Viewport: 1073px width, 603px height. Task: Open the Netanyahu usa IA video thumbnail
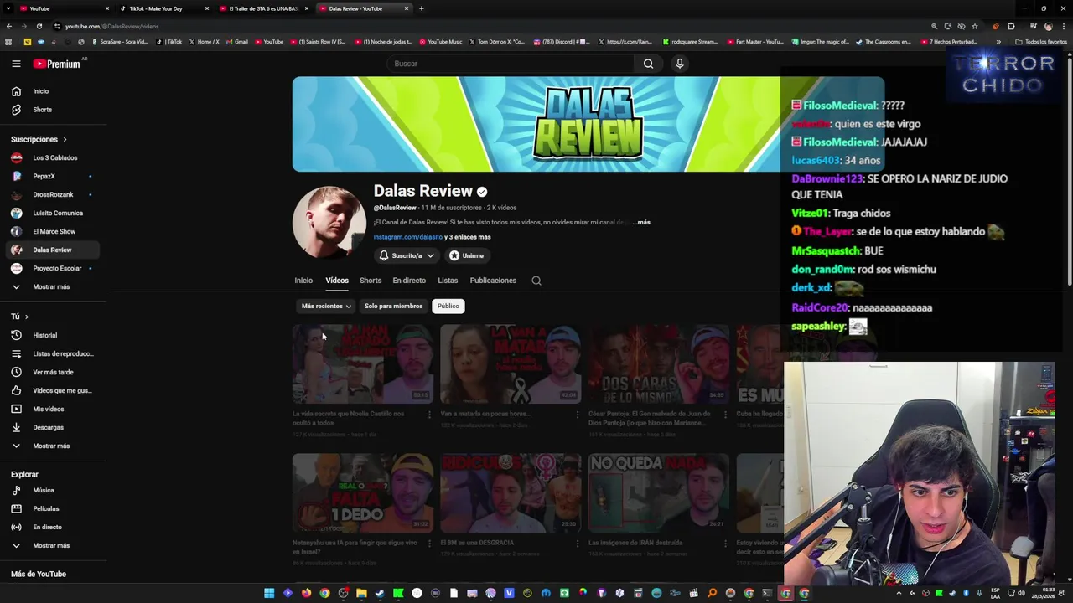pyautogui.click(x=363, y=492)
